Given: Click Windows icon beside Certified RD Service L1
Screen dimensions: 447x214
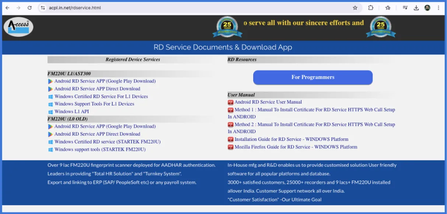Looking at the screenshot, I should pos(50,97).
